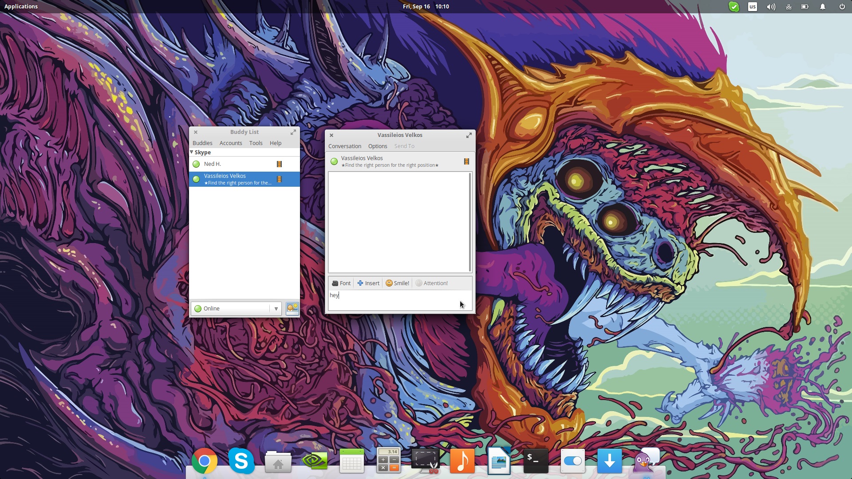Open the Screenshot tool in the dock
This screenshot has width=852, height=479.
pyautogui.click(x=426, y=461)
